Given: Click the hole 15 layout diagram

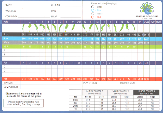Looking at the screenshot, I should [115, 28].
